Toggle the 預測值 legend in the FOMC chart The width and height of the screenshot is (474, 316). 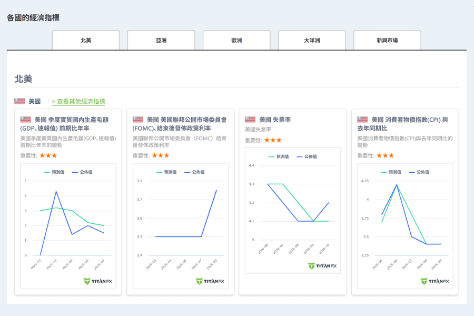point(166,172)
